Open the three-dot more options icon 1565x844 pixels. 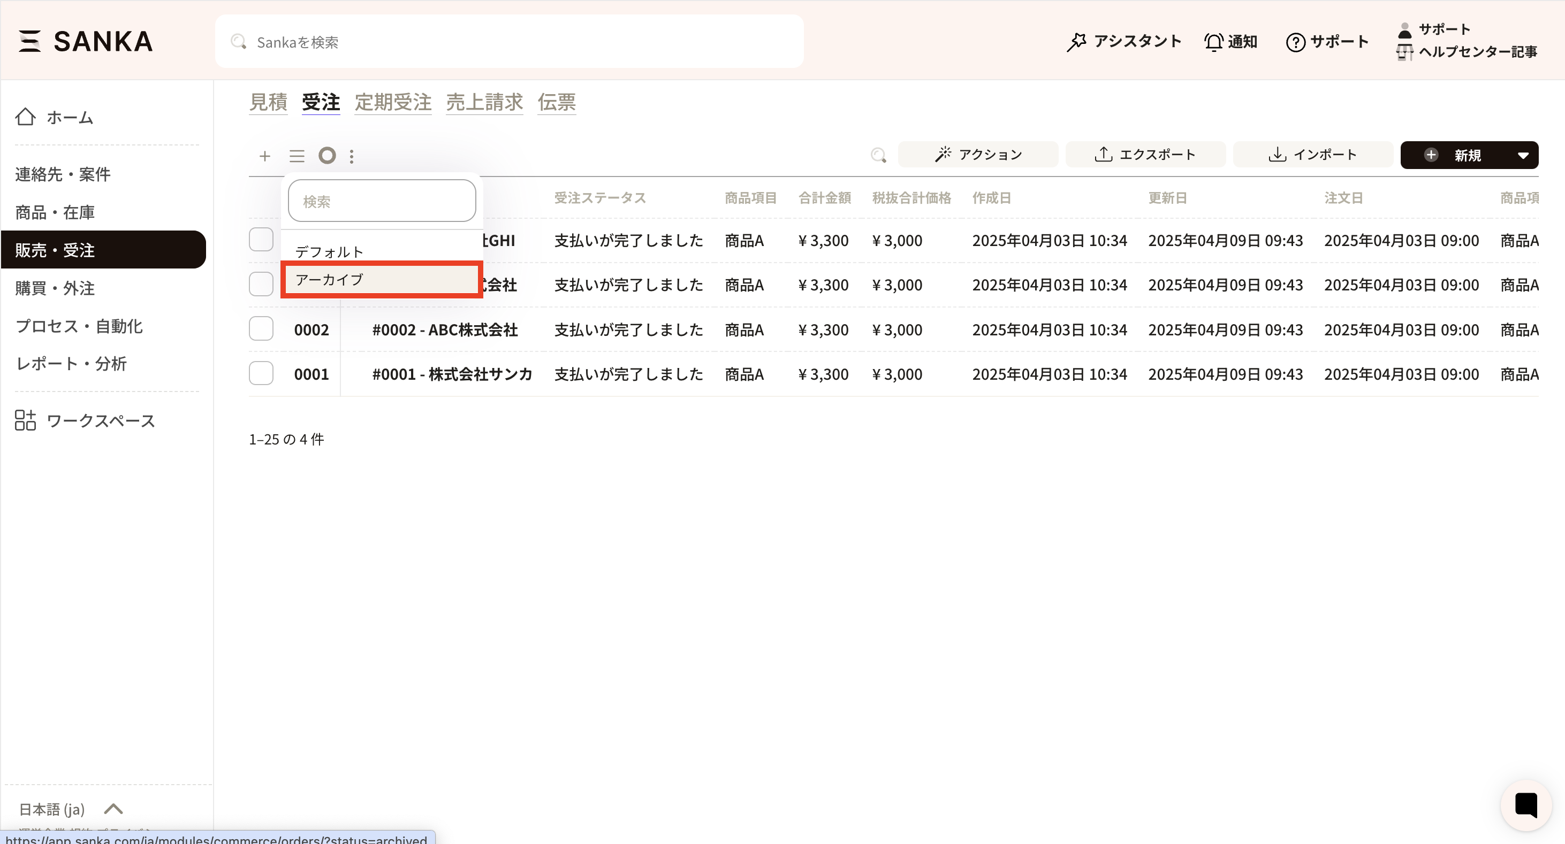click(x=352, y=156)
